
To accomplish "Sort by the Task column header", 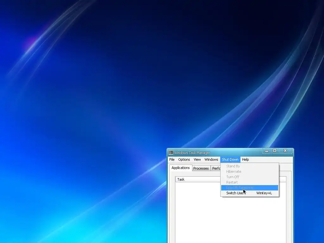I will click(198, 179).
